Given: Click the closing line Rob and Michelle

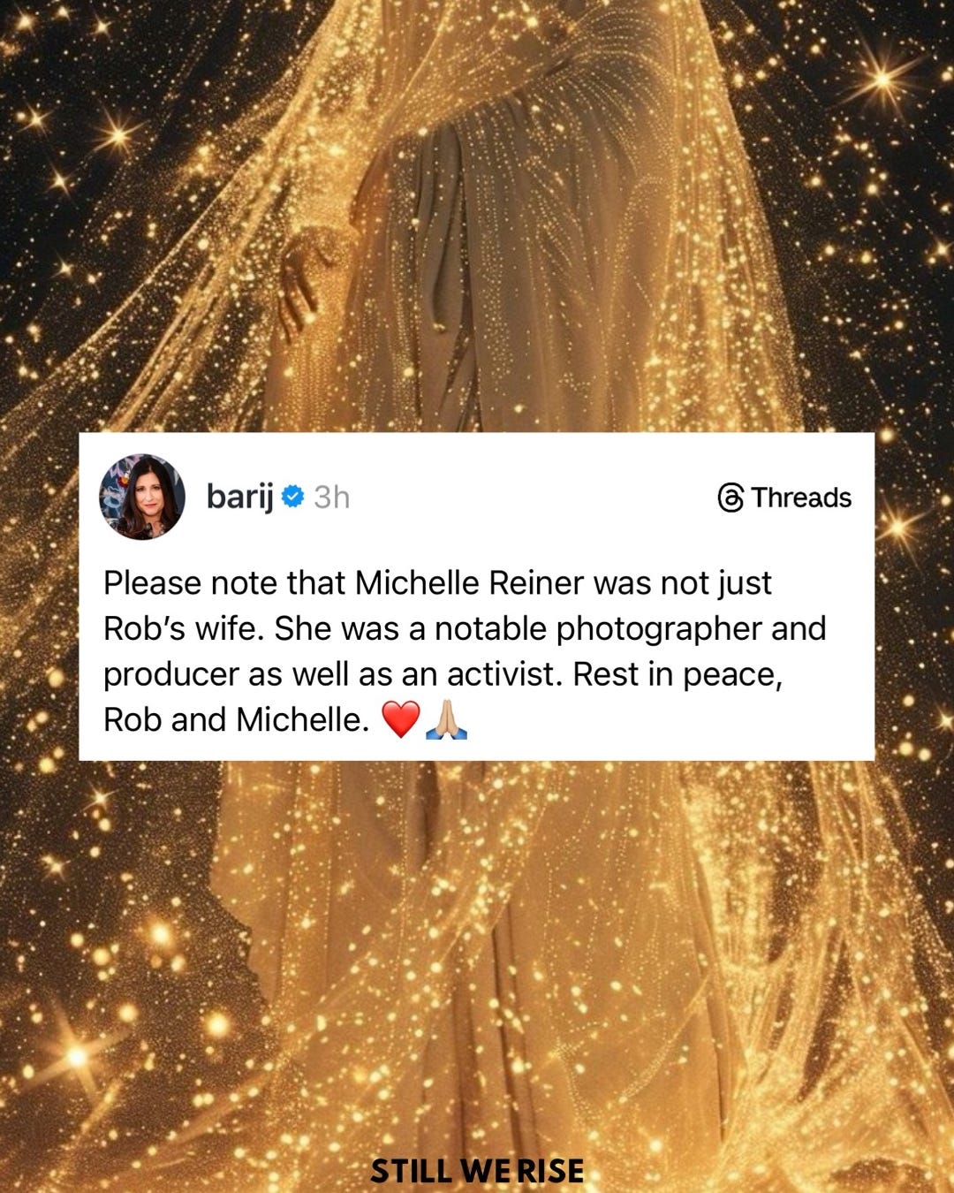Looking at the screenshot, I should [x=235, y=719].
